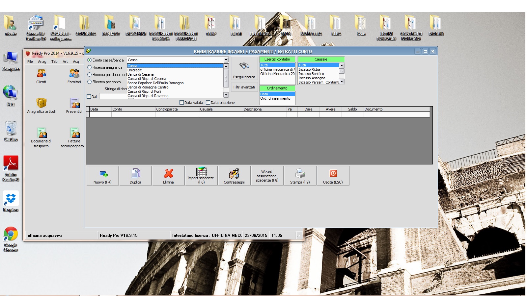Viewport: 527px width, 296px height.
Task: Select the utente desktop folder
Action: pos(11,25)
